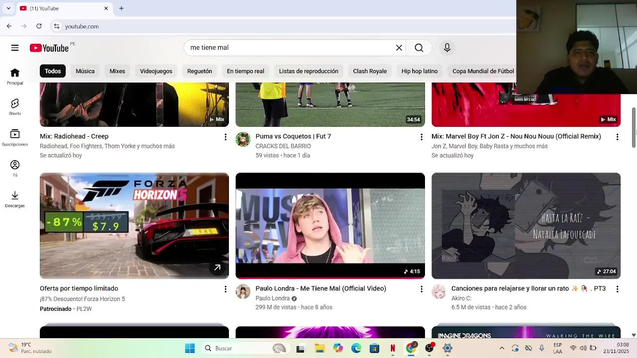637x358 pixels.
Task: Open File Explorer from taskbar
Action: [319, 349]
